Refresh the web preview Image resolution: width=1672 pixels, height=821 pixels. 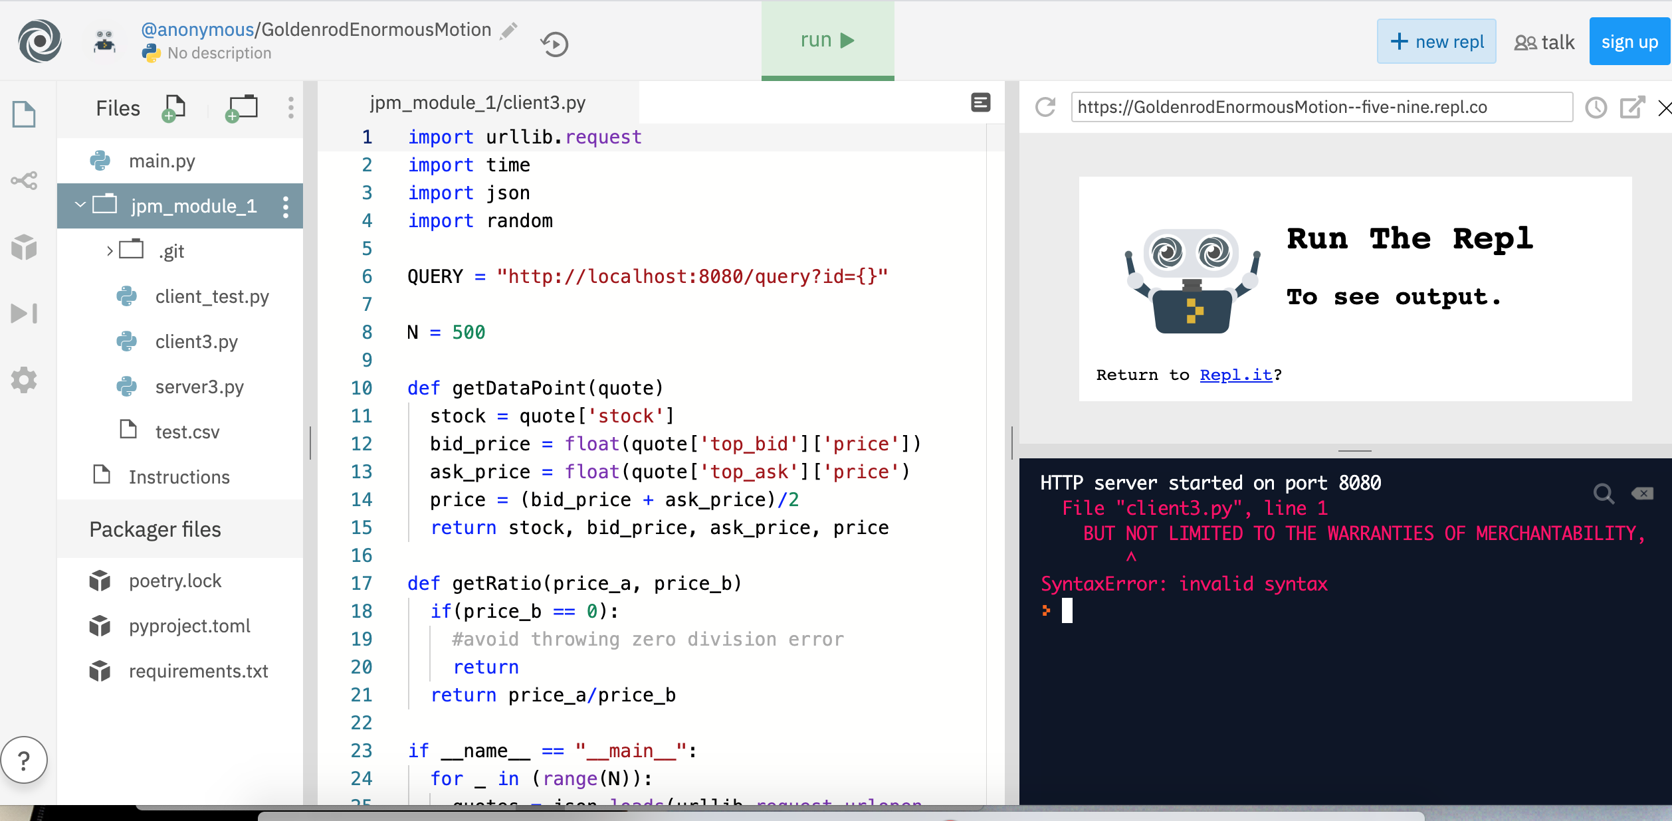point(1045,107)
